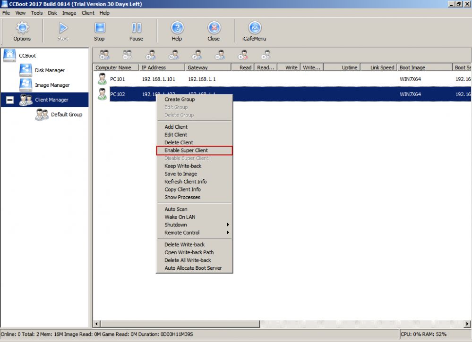Choose Delete Client in context menu

pos(195,142)
